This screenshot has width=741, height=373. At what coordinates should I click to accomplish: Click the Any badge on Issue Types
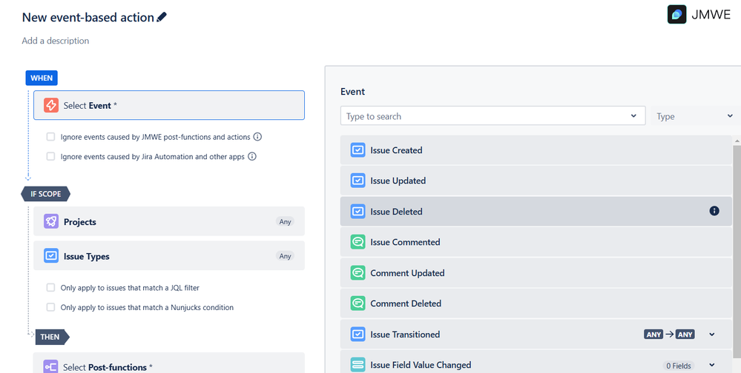(x=285, y=256)
